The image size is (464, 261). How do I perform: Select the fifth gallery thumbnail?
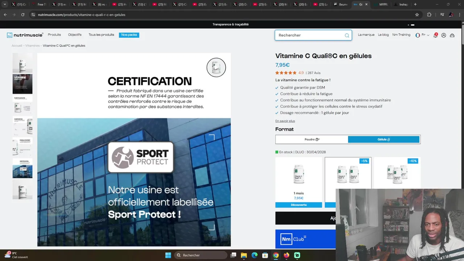pyautogui.click(x=22, y=147)
